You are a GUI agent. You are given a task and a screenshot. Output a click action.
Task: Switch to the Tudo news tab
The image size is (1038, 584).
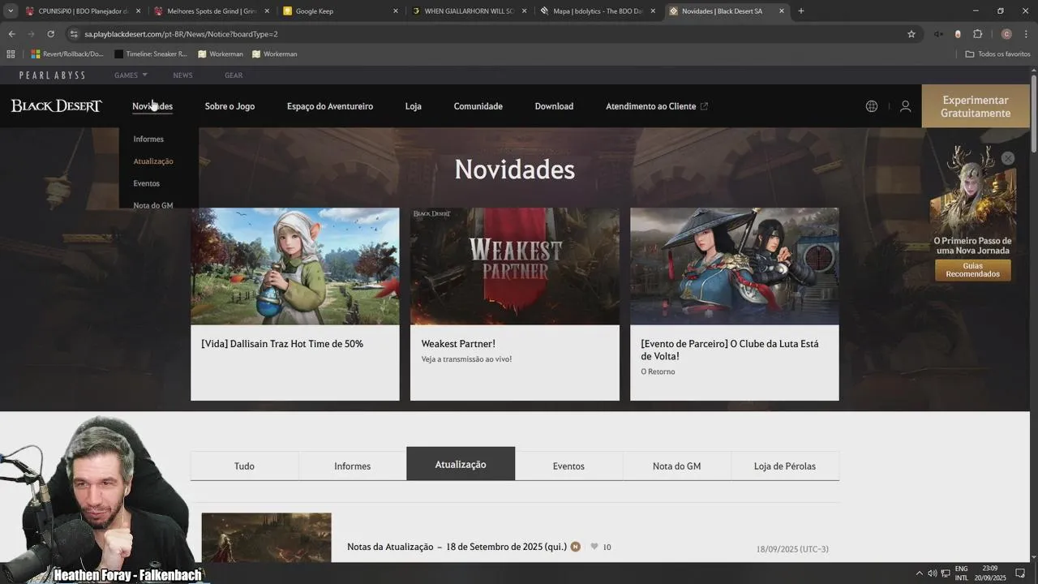[x=244, y=466]
